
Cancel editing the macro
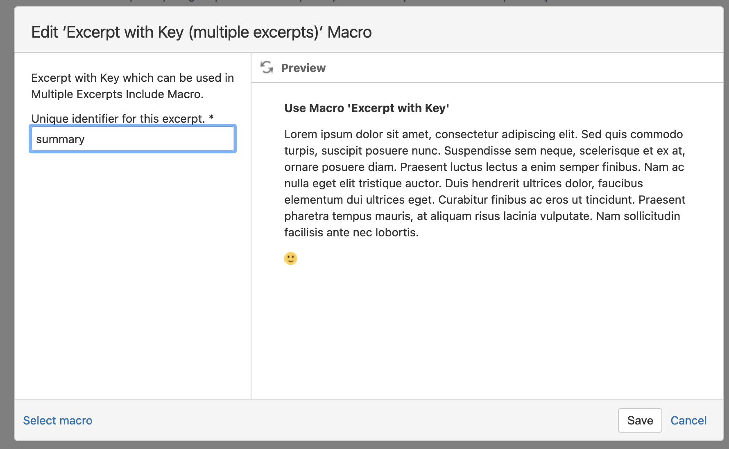pyautogui.click(x=688, y=420)
